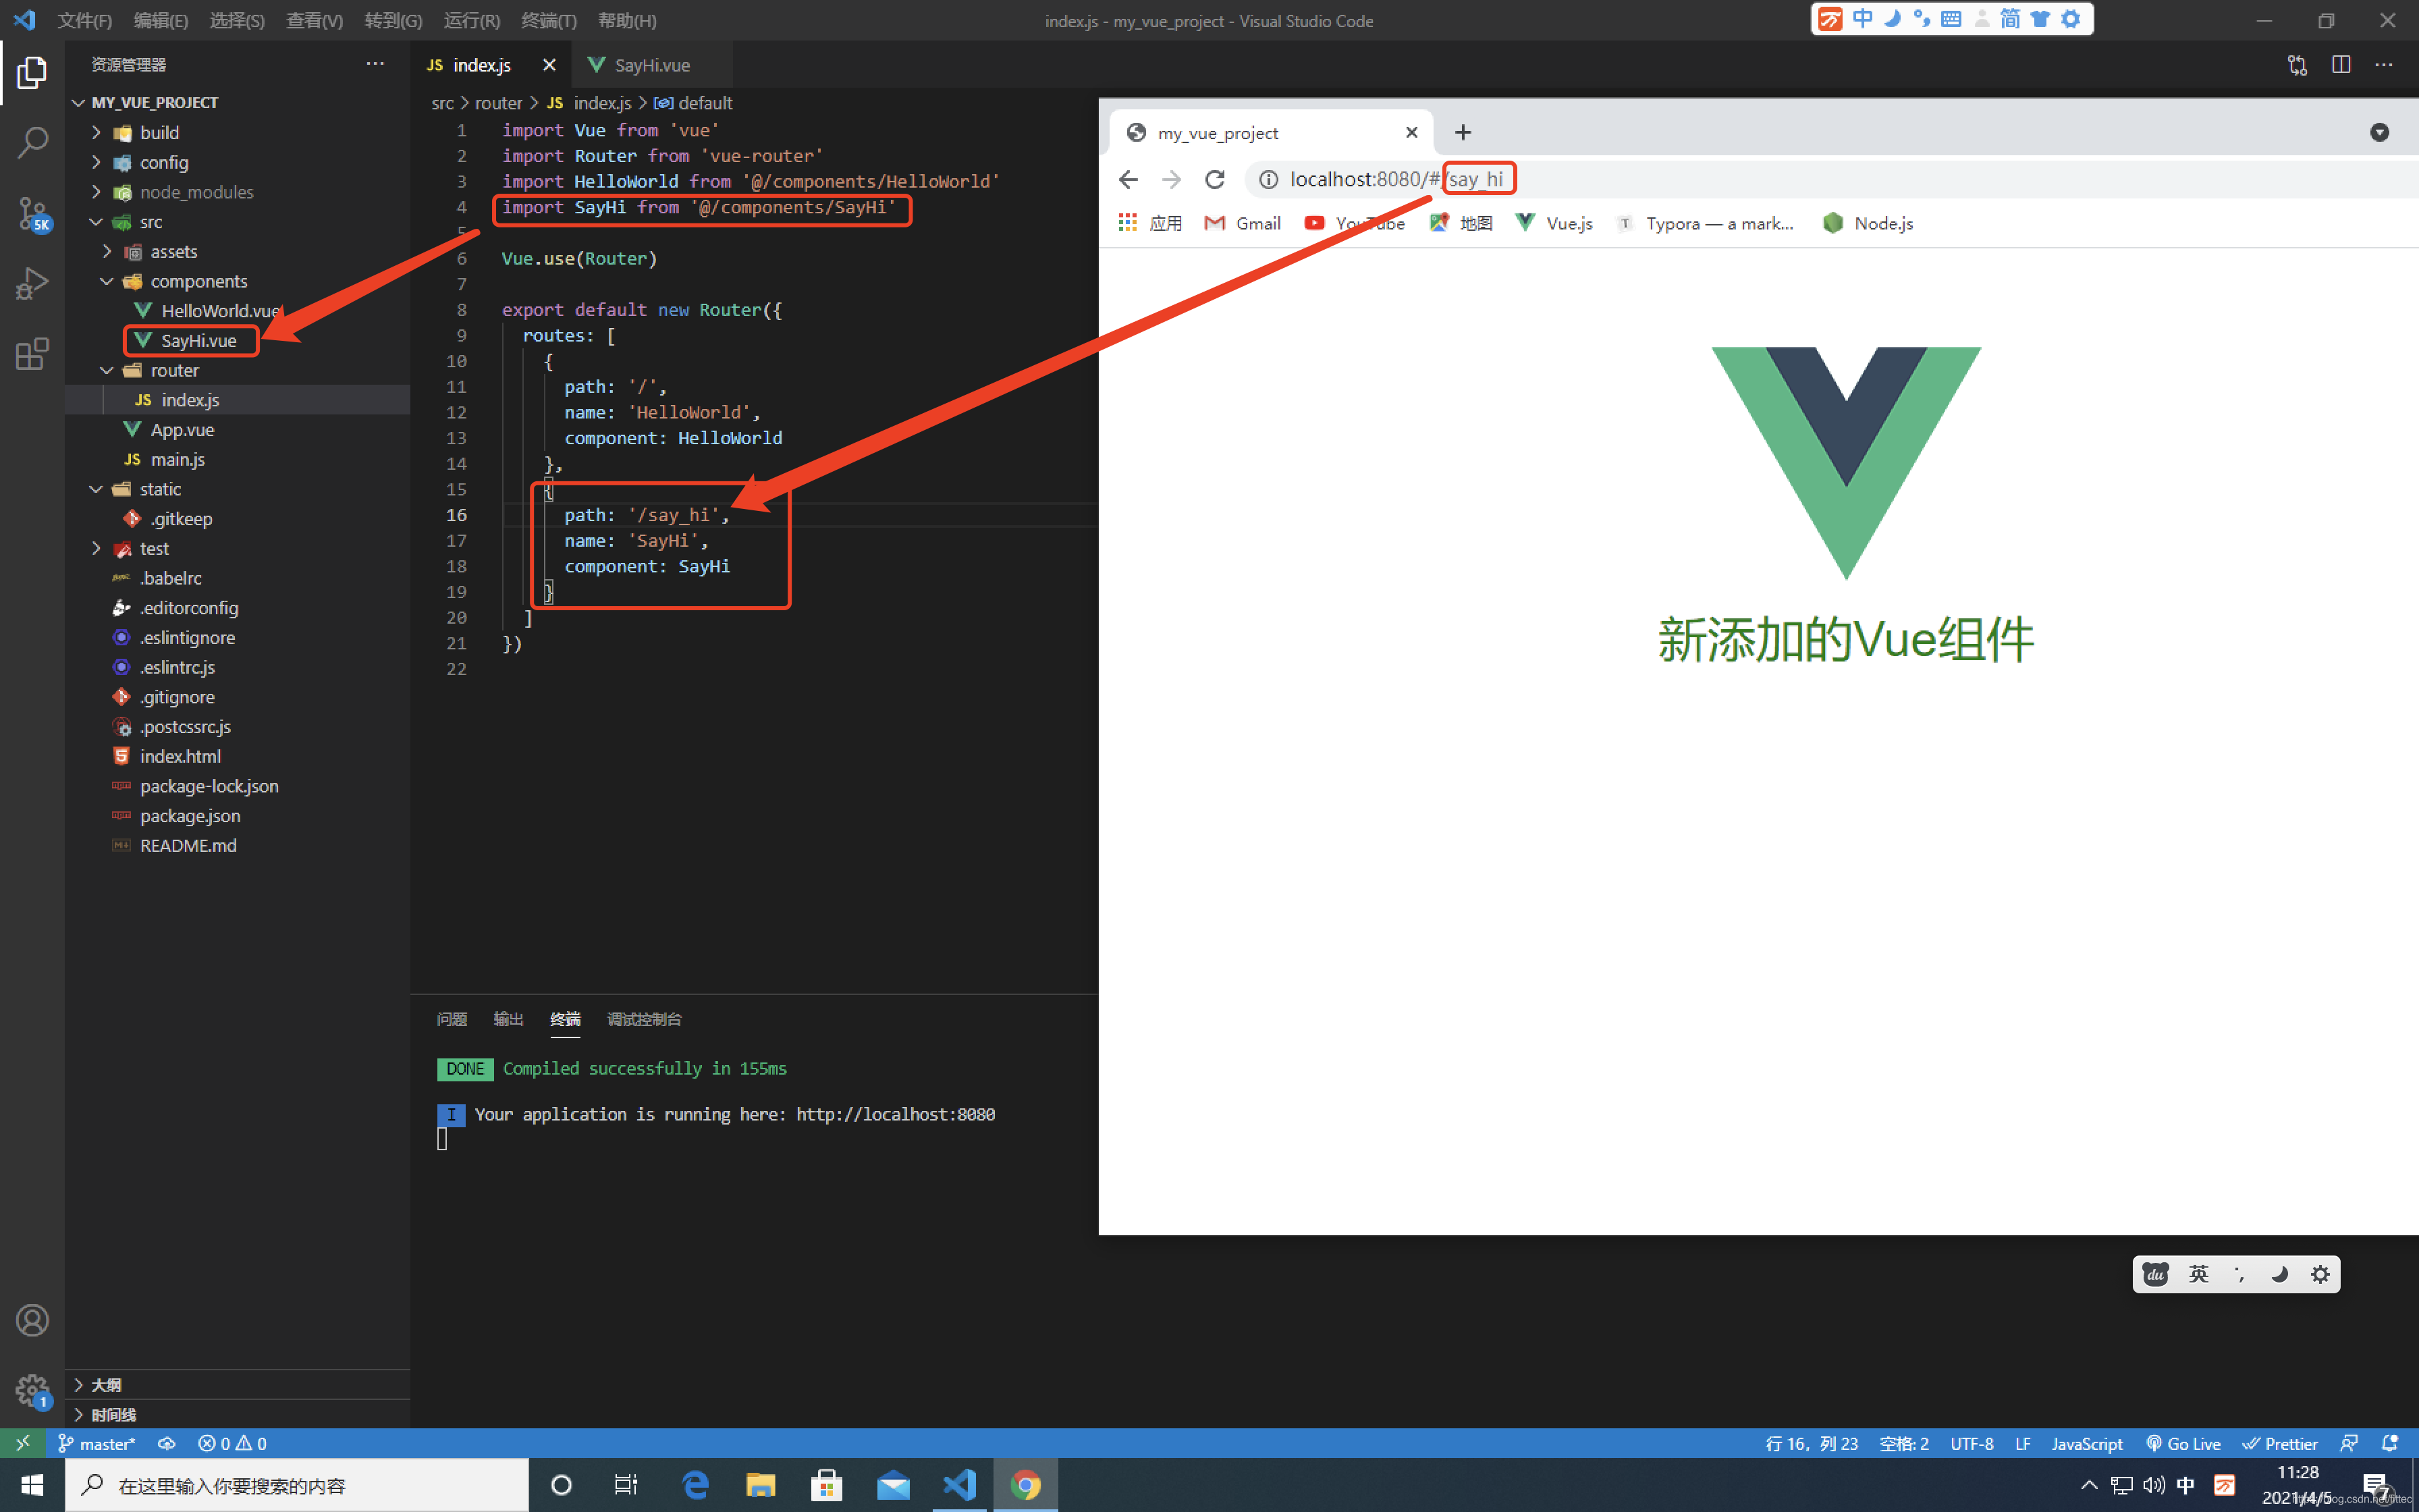
Task: View site information icon in address bar
Action: (1268, 179)
